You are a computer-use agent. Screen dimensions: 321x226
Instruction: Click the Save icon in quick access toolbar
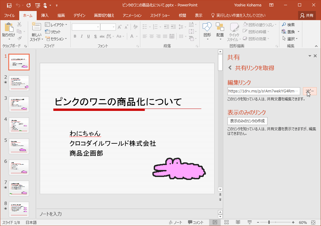9,5
